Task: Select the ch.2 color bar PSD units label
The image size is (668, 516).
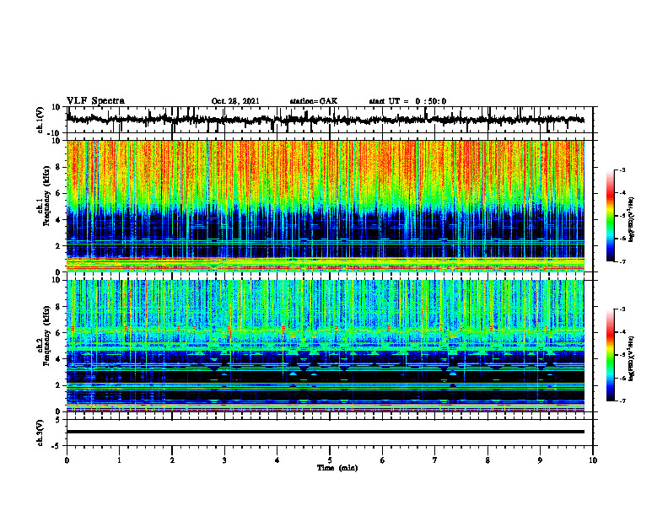Action: [x=631, y=358]
